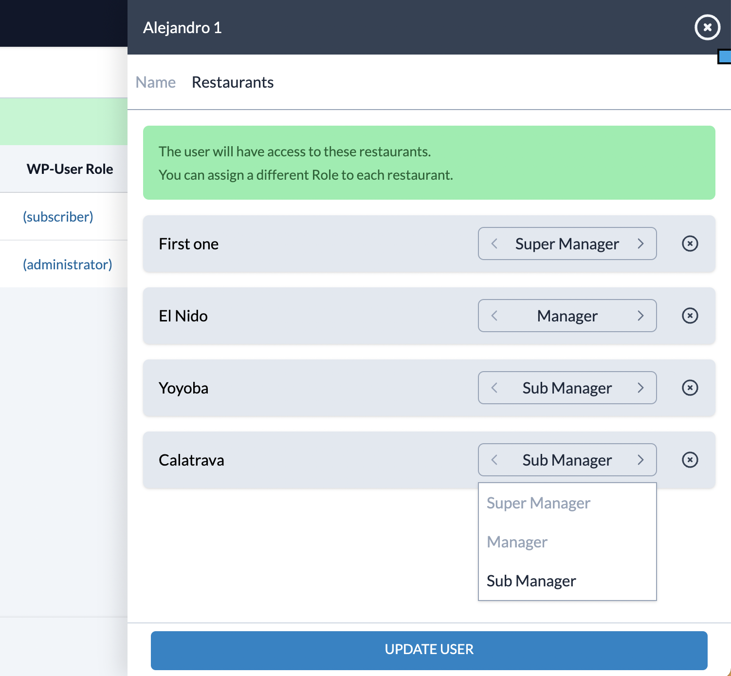Image resolution: width=731 pixels, height=676 pixels.
Task: Remove Calatrava restaurant from user
Action: [690, 460]
